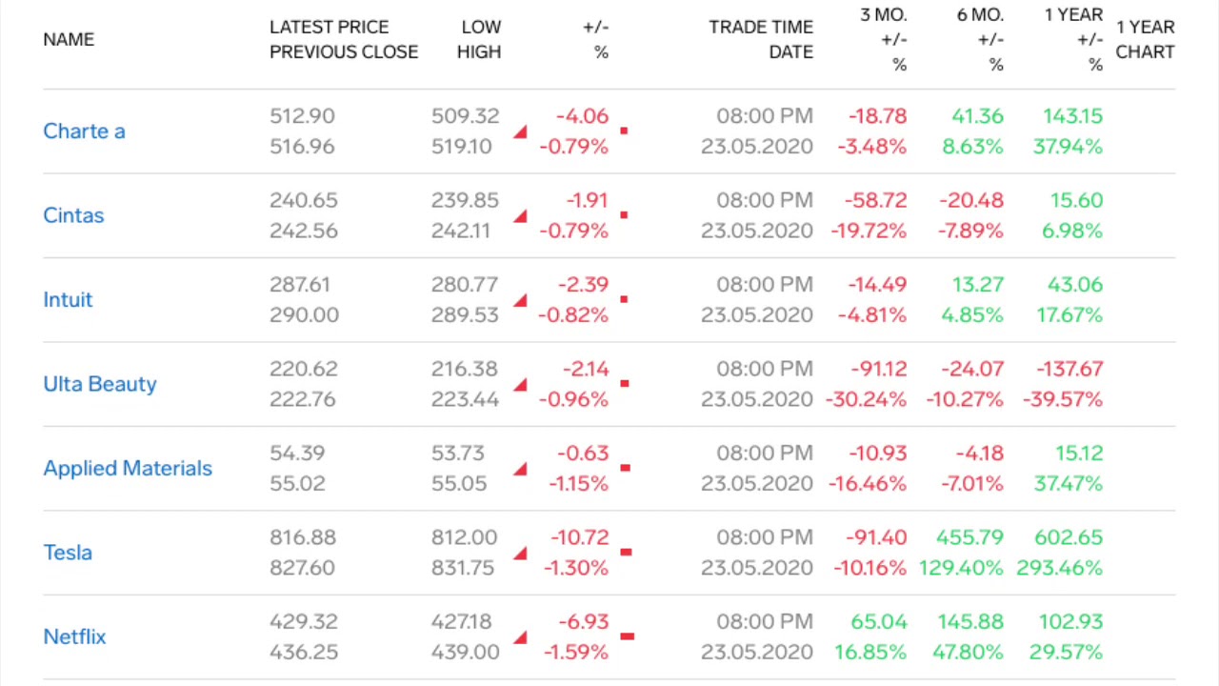1219x686 pixels.
Task: Open the Cintas stock page
Action: click(x=73, y=215)
